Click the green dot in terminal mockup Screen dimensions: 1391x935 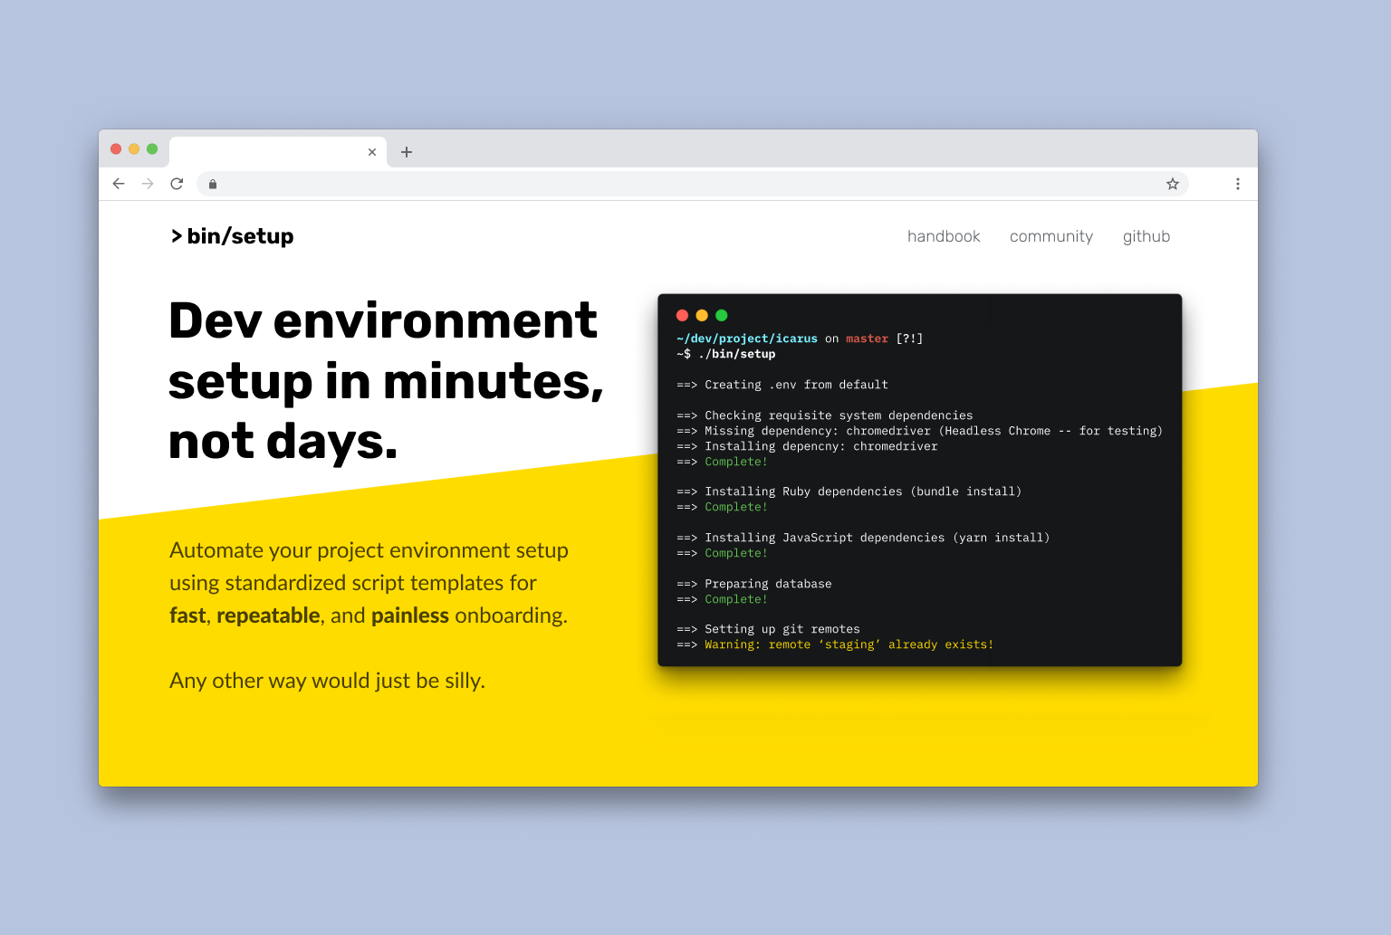click(x=722, y=315)
